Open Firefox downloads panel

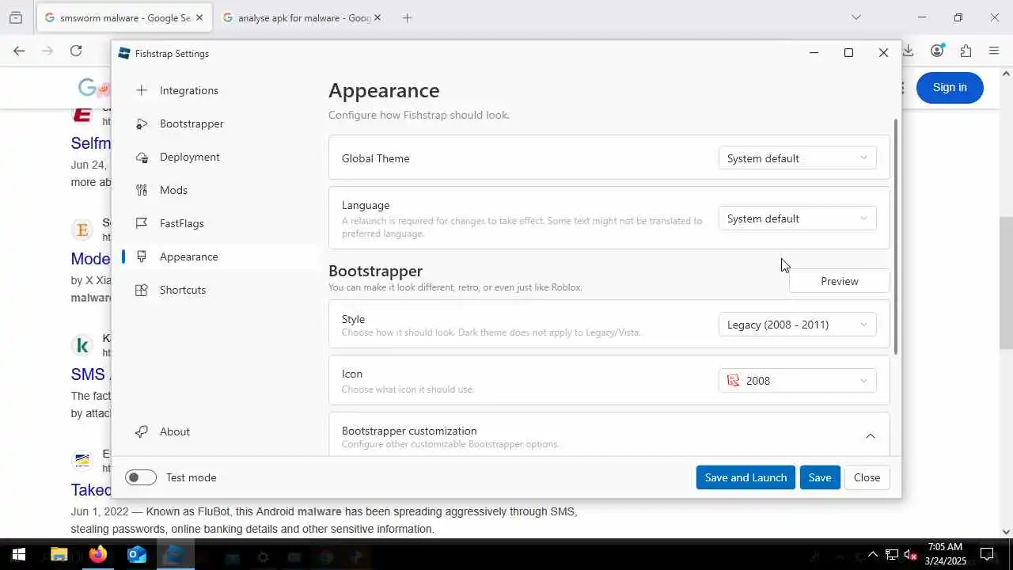click(909, 51)
